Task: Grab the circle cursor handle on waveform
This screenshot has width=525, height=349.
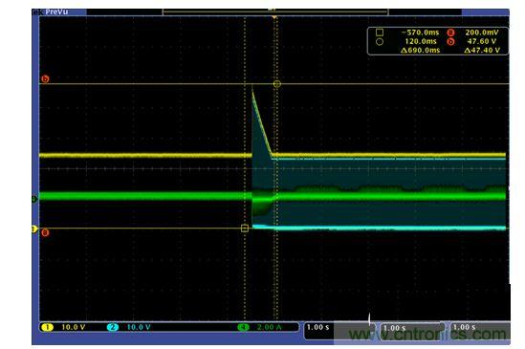Action: tap(277, 84)
